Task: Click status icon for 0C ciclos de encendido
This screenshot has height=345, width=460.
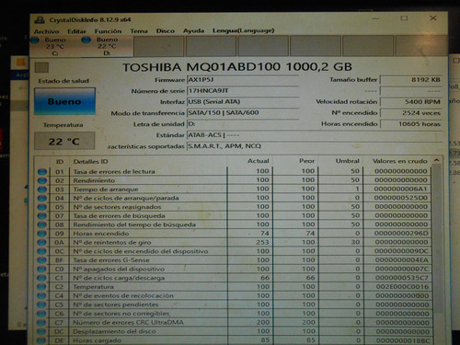Action: 41,252
